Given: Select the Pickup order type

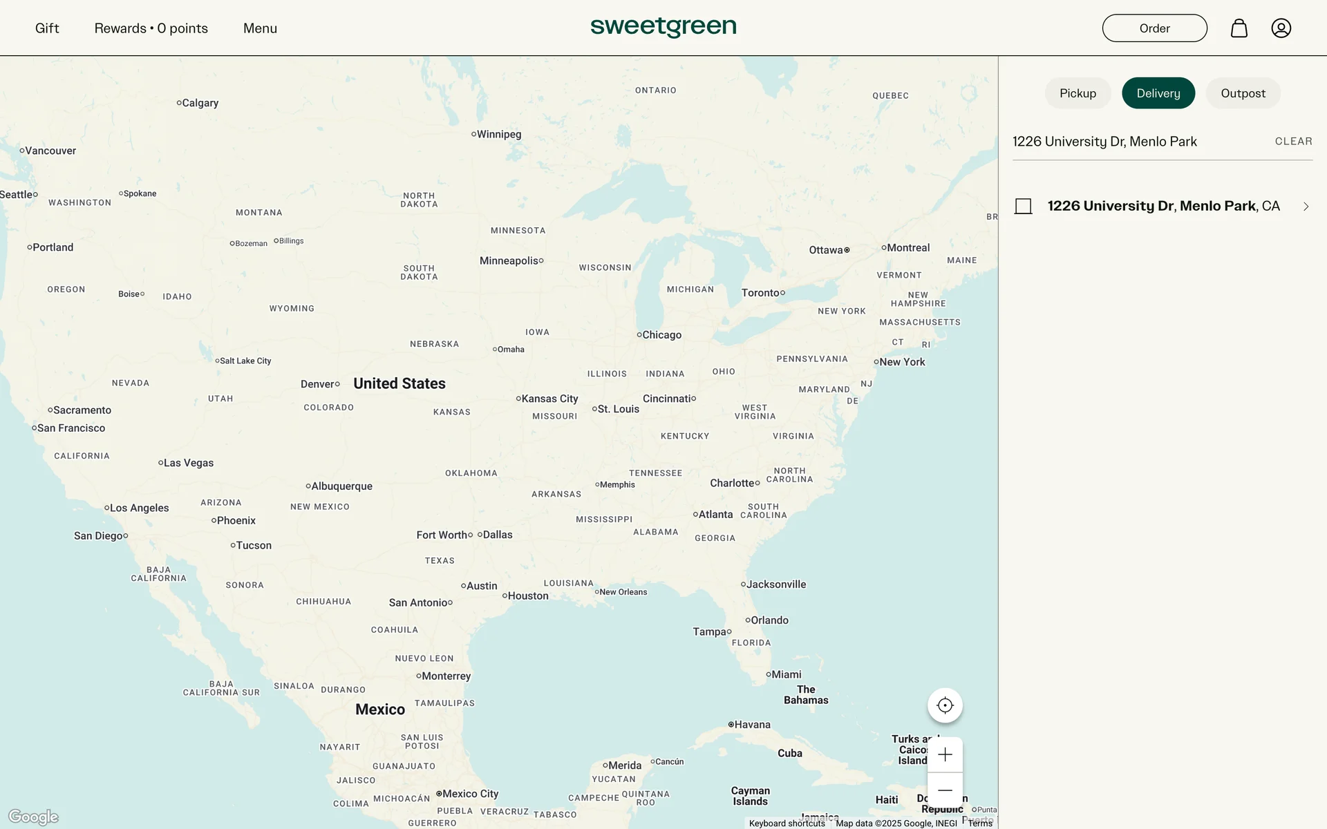Looking at the screenshot, I should click(1077, 93).
